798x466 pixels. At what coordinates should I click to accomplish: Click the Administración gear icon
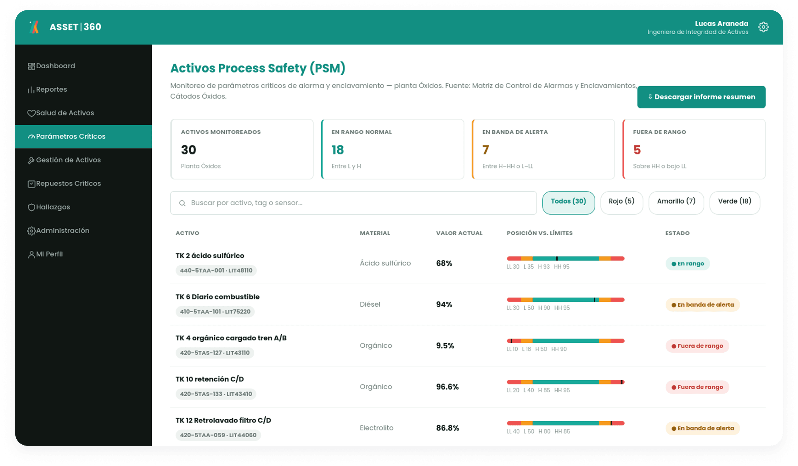pyautogui.click(x=31, y=231)
